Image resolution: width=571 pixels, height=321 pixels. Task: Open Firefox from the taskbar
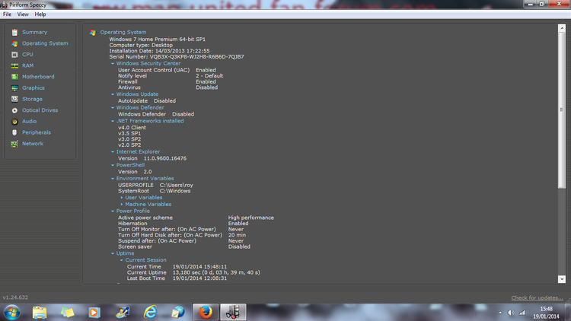click(x=205, y=312)
